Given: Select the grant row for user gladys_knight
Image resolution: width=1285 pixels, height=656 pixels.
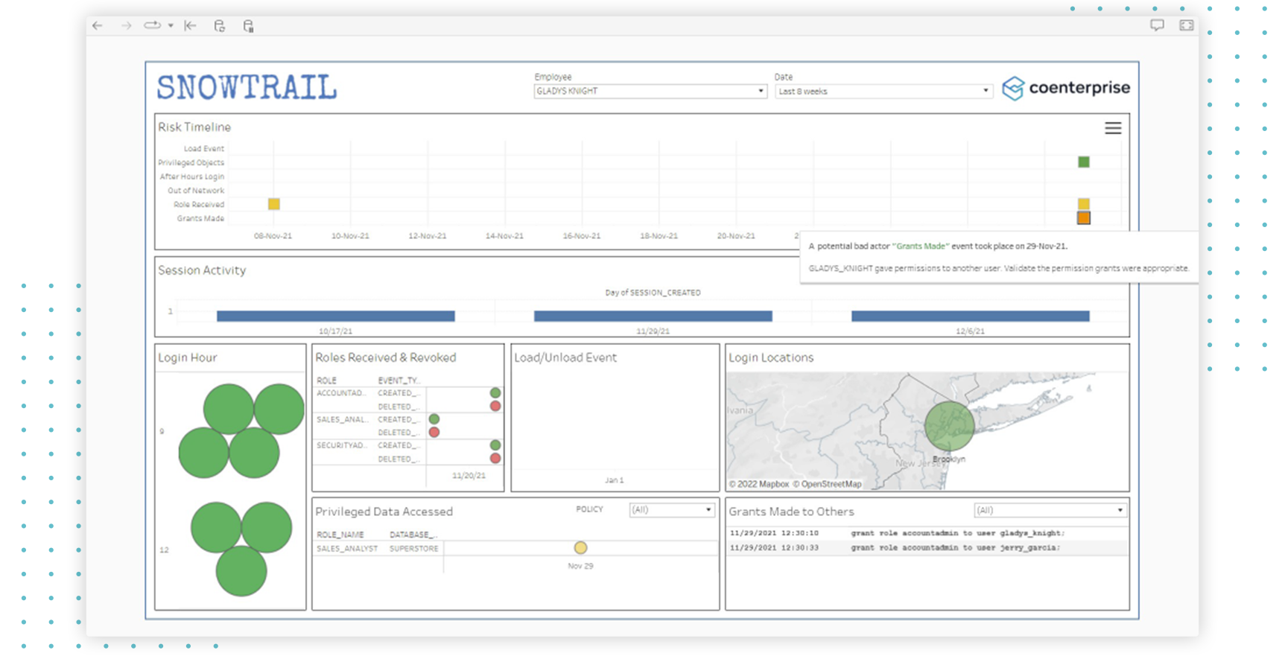Looking at the screenshot, I should pyautogui.click(x=927, y=533).
